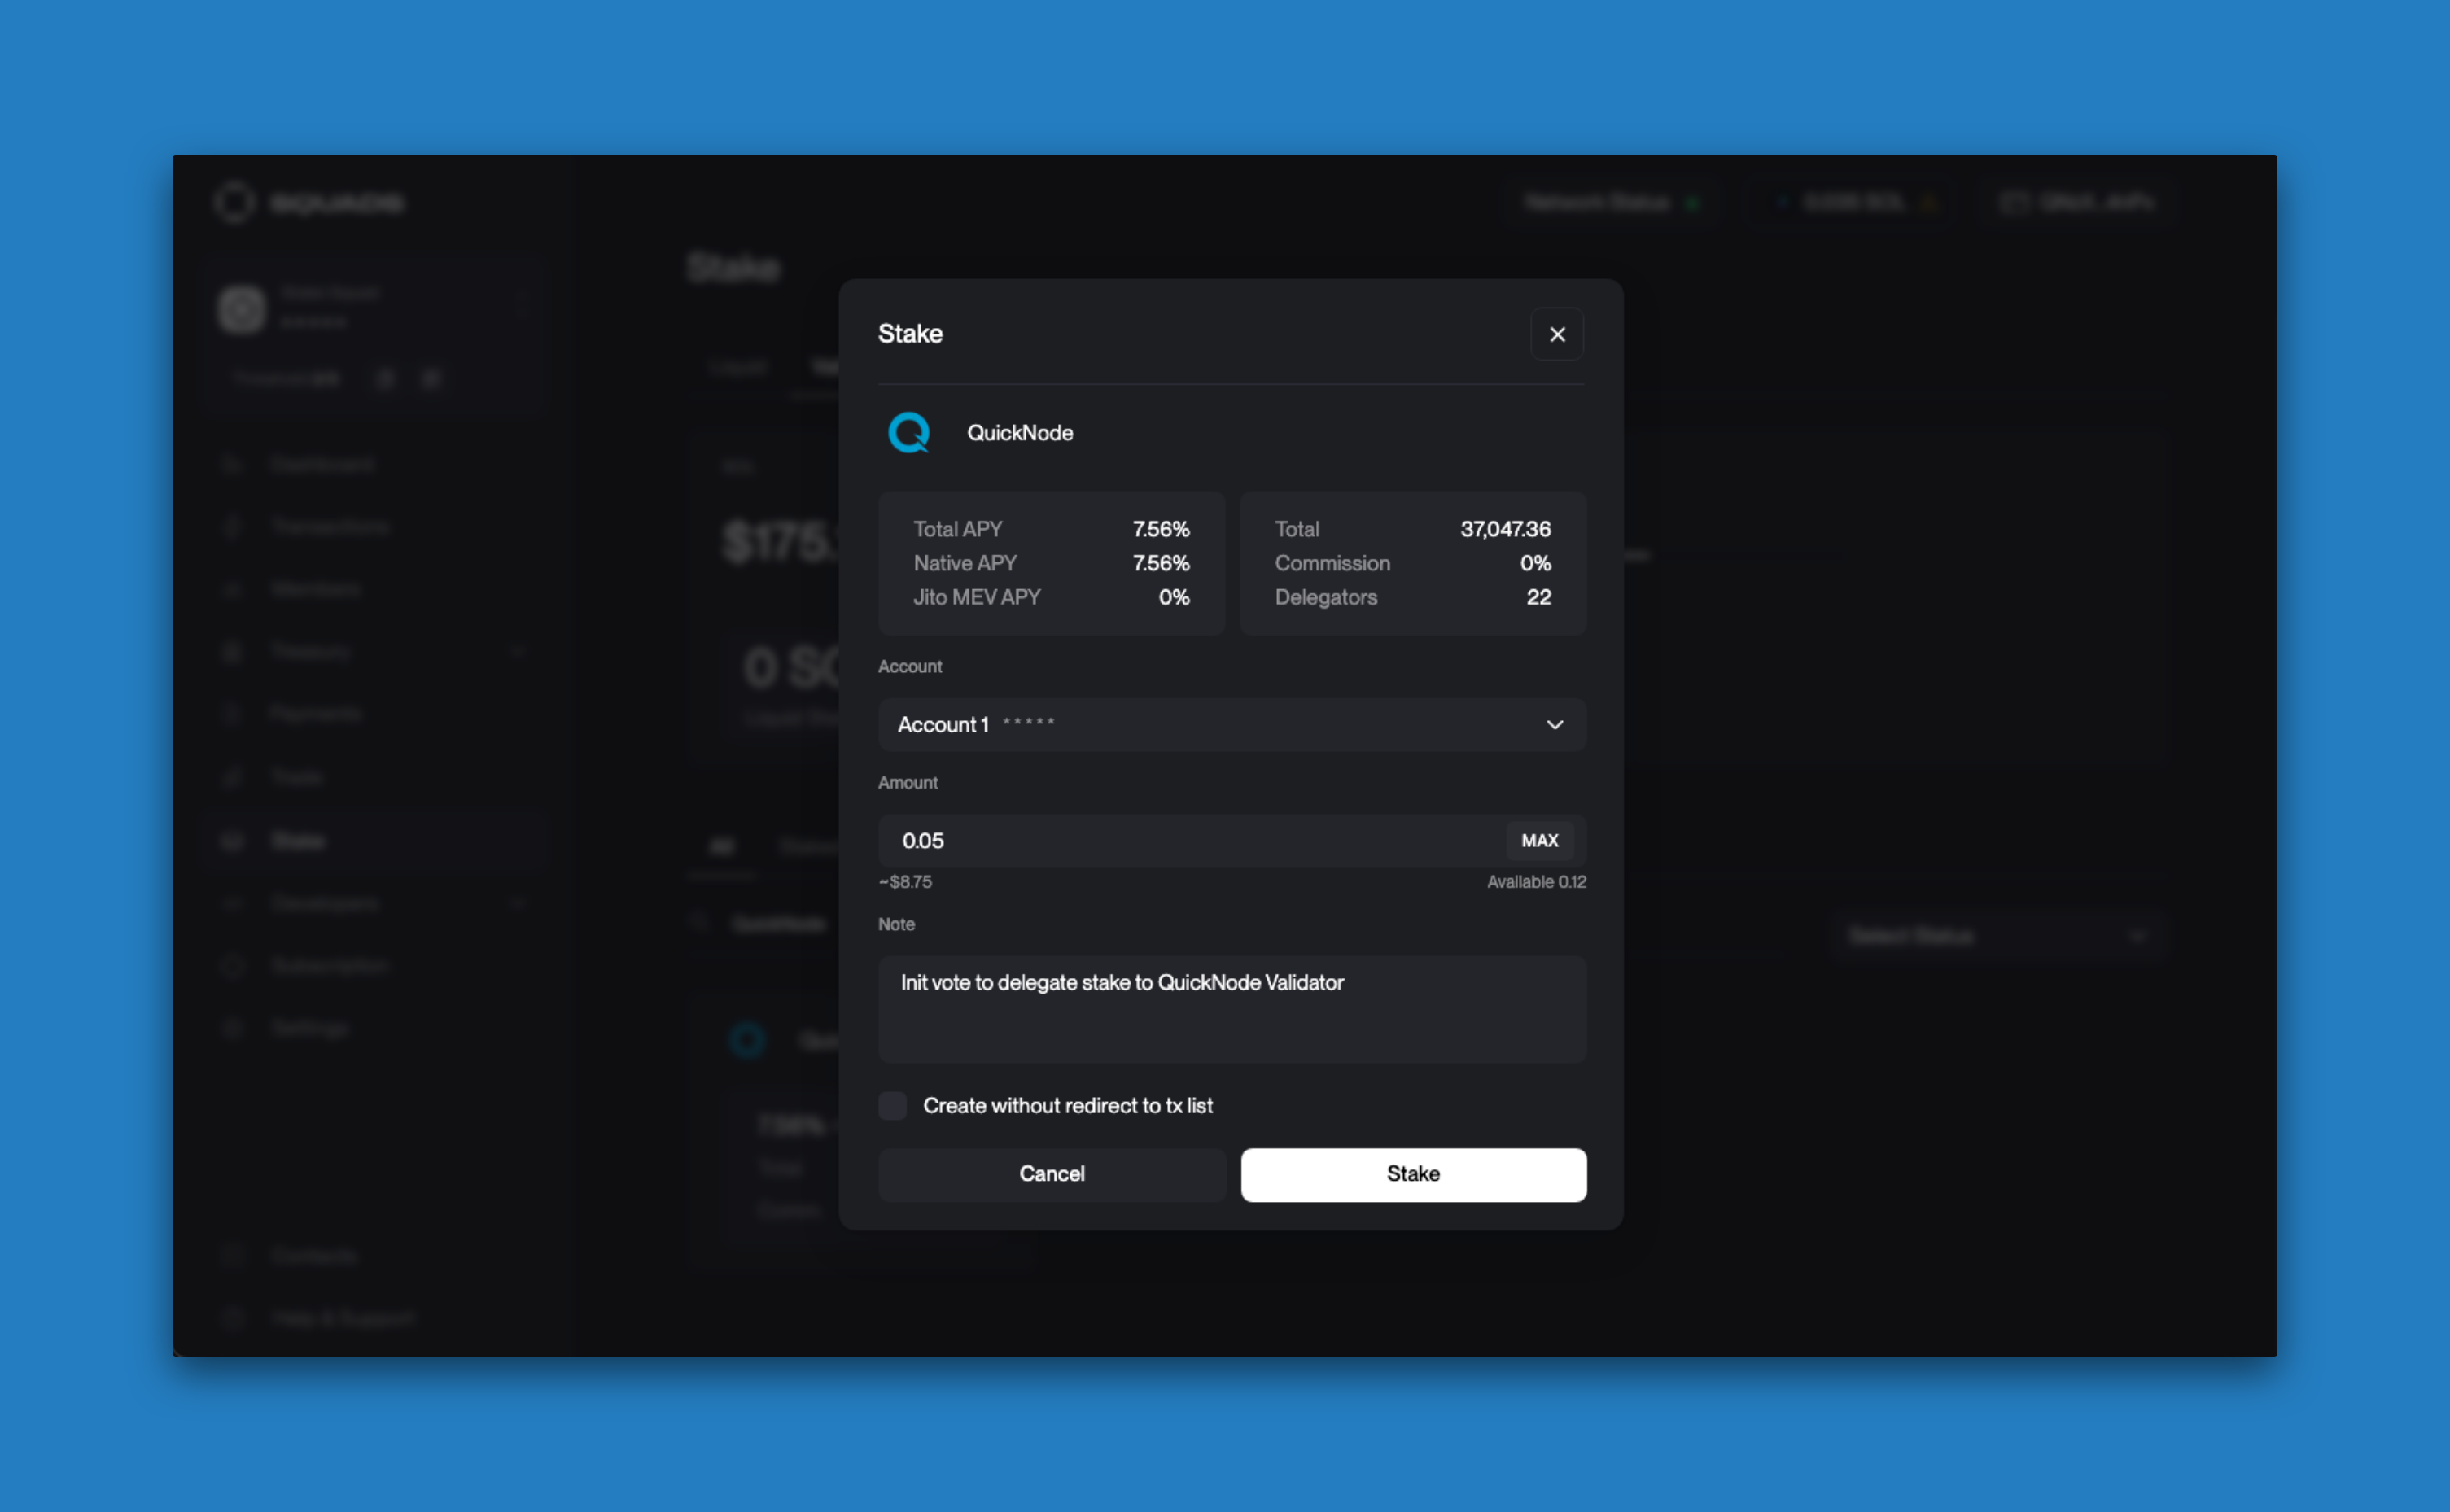The image size is (2450, 1512).
Task: Open the account selection dropdown chevron
Action: click(1551, 723)
